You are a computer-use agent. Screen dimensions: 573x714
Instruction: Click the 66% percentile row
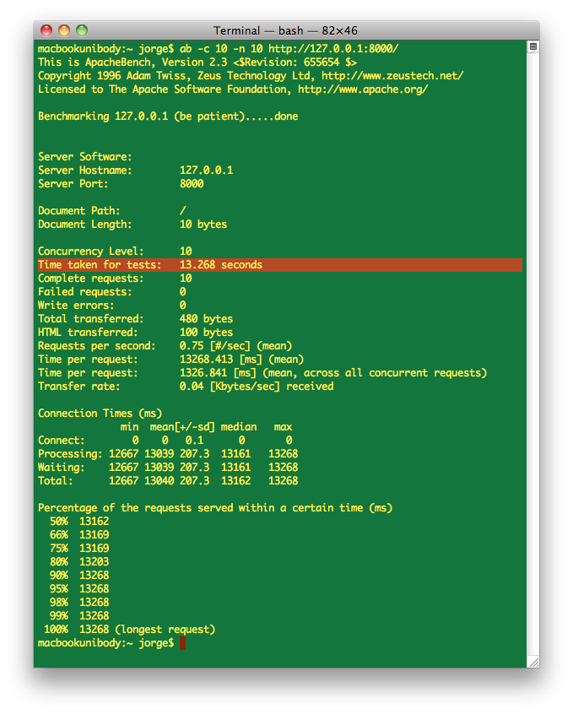tap(79, 535)
